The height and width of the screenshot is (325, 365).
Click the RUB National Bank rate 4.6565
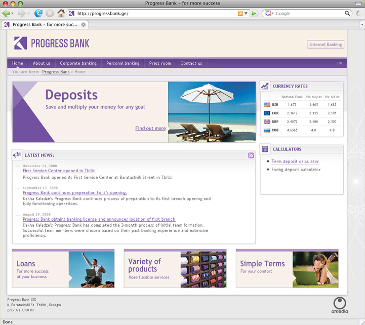(292, 130)
